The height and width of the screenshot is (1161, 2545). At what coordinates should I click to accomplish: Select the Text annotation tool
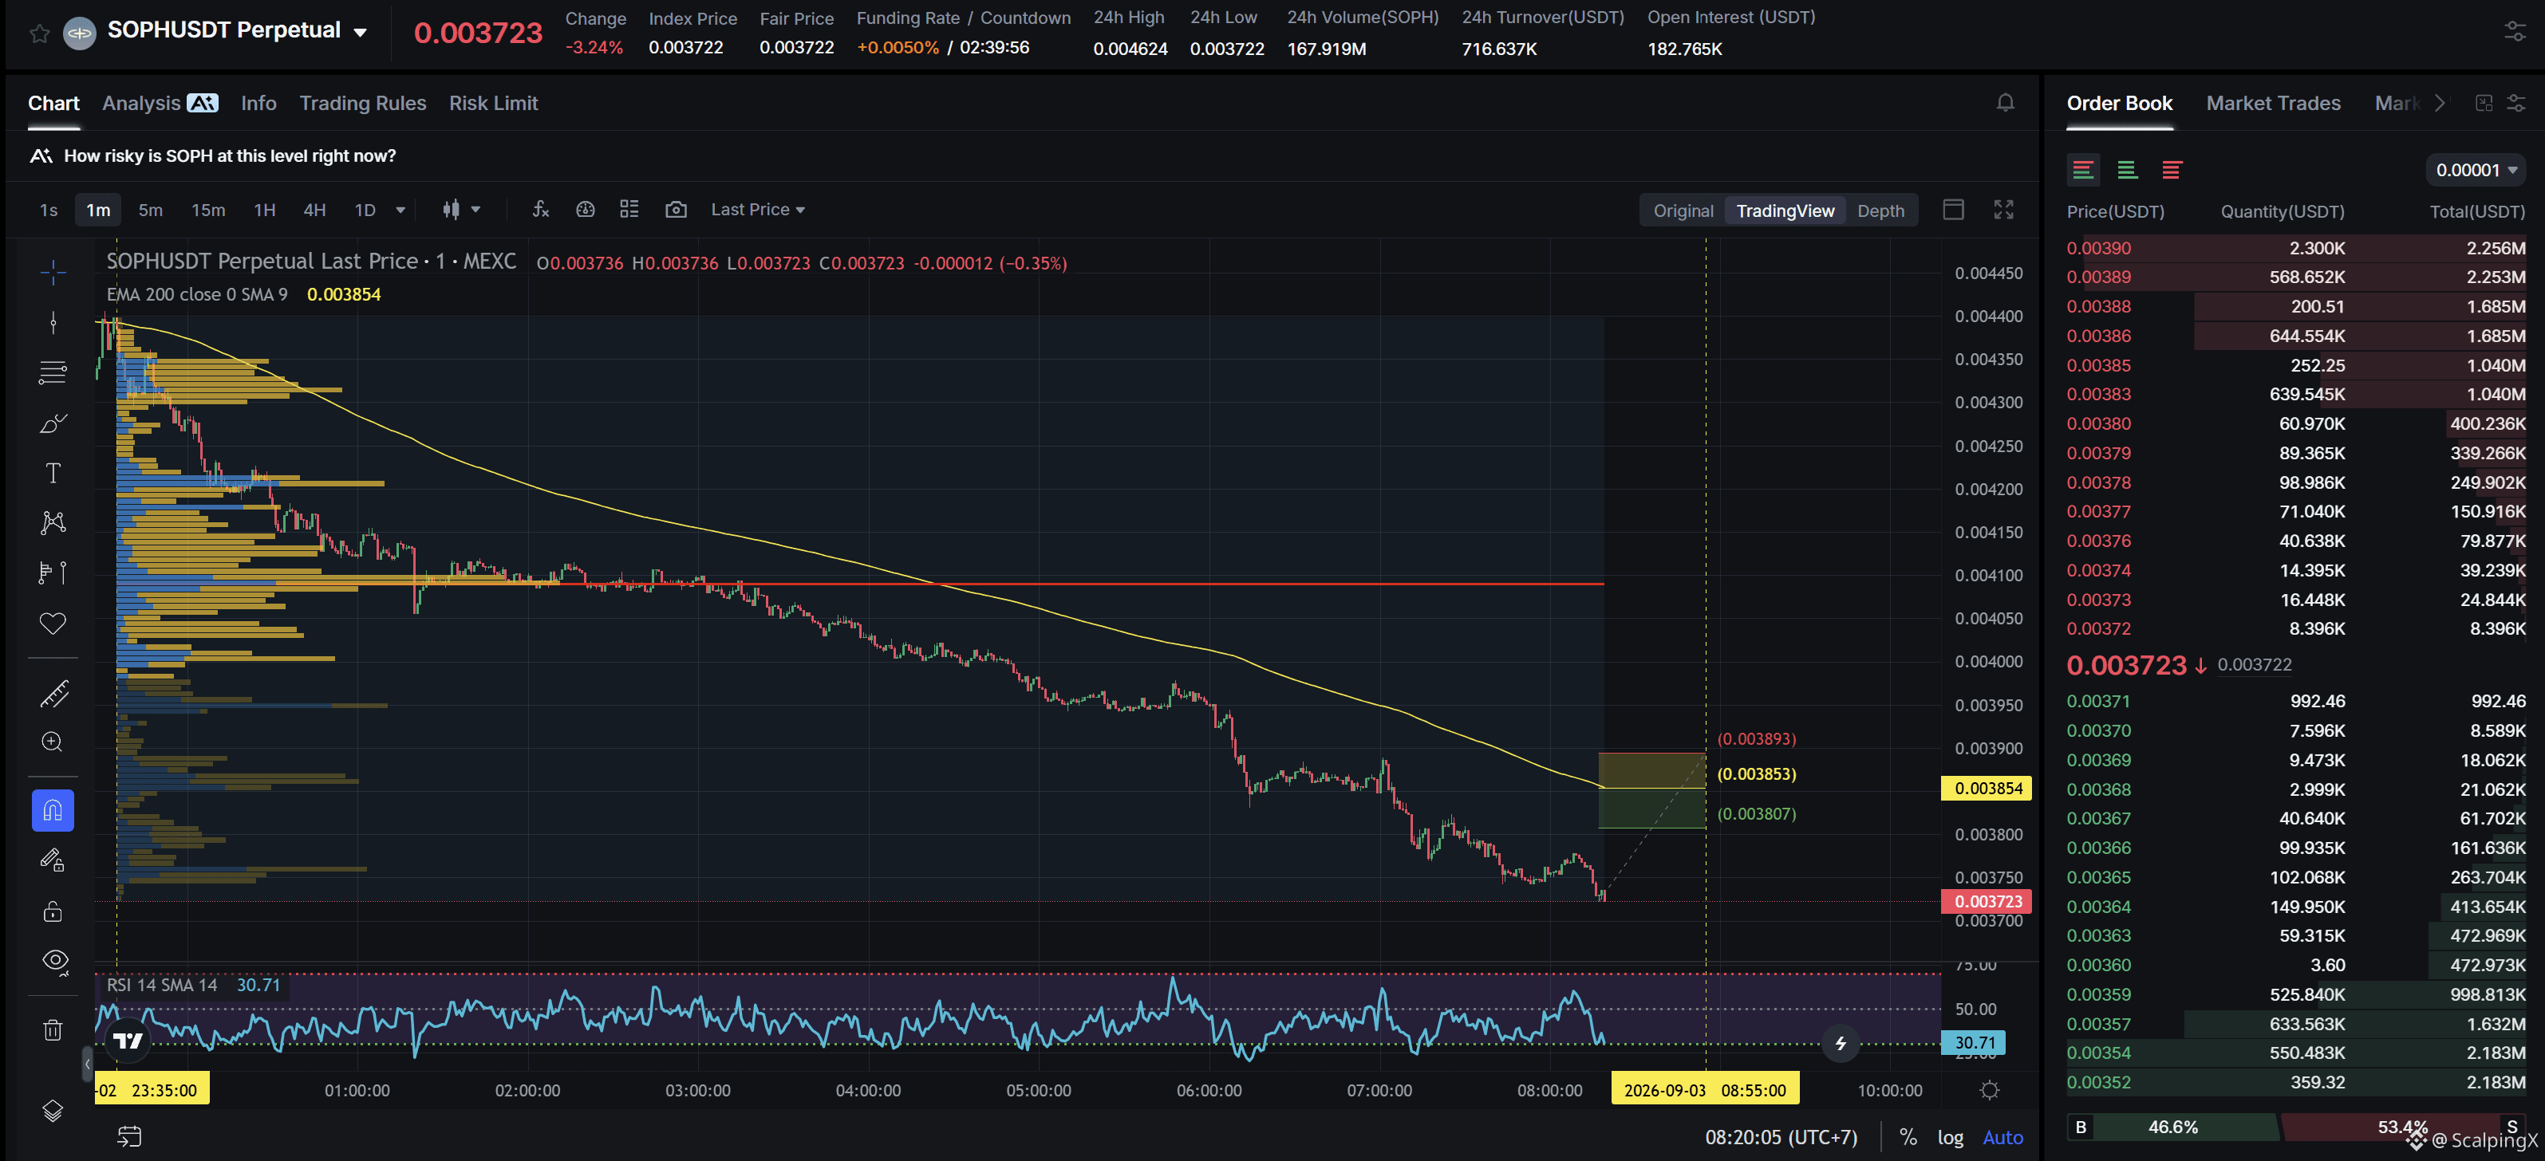click(x=53, y=473)
